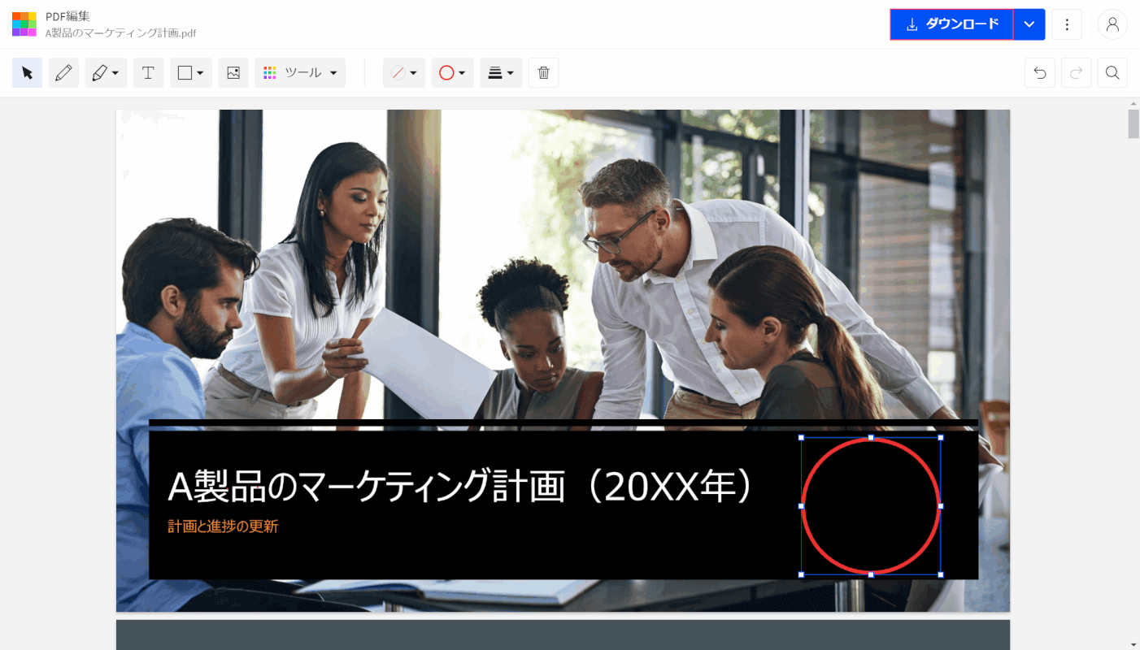Expand the highlighter tool dropdown
The height and width of the screenshot is (650, 1140).
pos(106,73)
